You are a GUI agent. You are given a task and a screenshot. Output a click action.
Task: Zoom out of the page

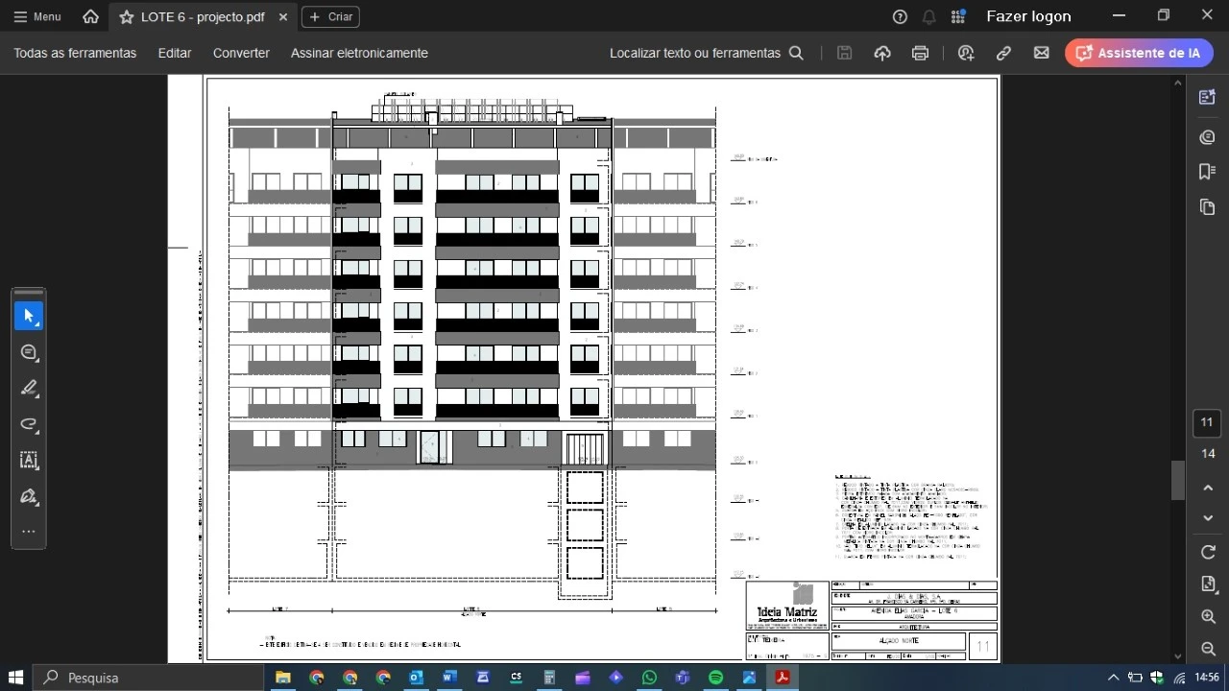pos(1208,650)
